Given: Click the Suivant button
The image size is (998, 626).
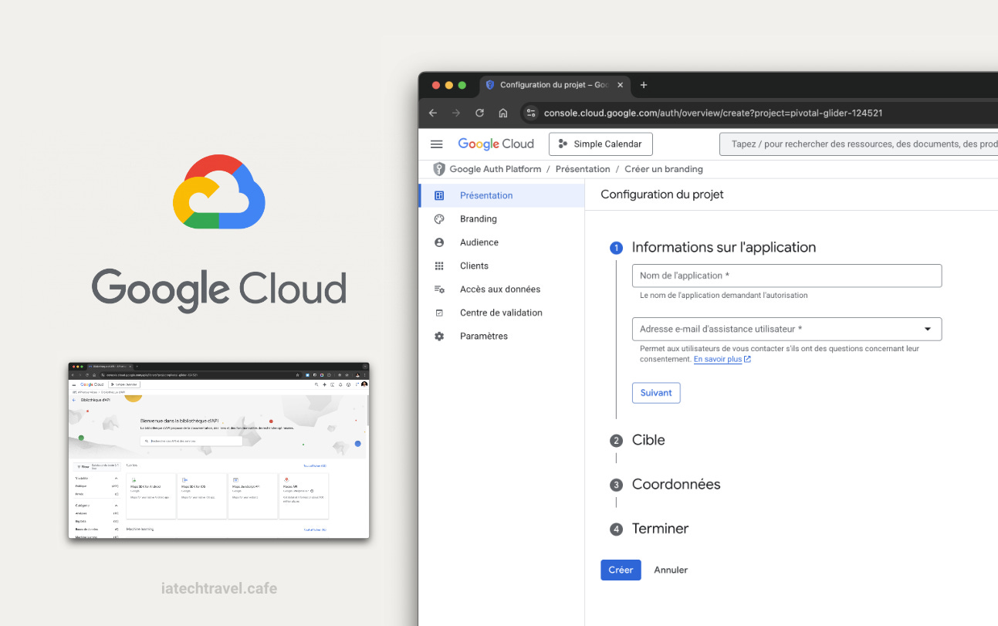Looking at the screenshot, I should click(x=656, y=393).
